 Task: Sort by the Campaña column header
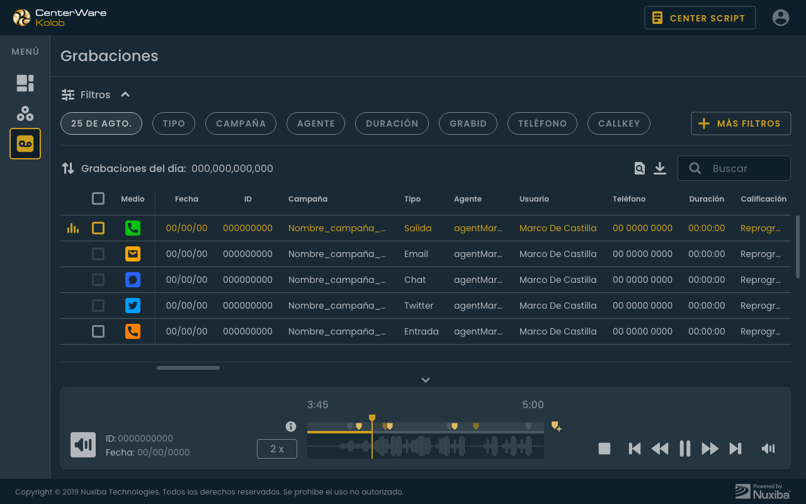(308, 199)
